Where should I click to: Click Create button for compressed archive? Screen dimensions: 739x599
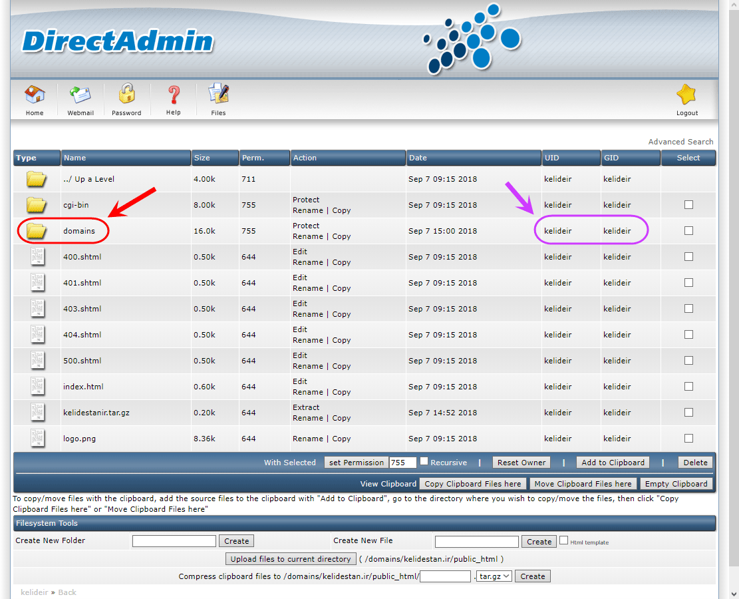pyautogui.click(x=533, y=576)
